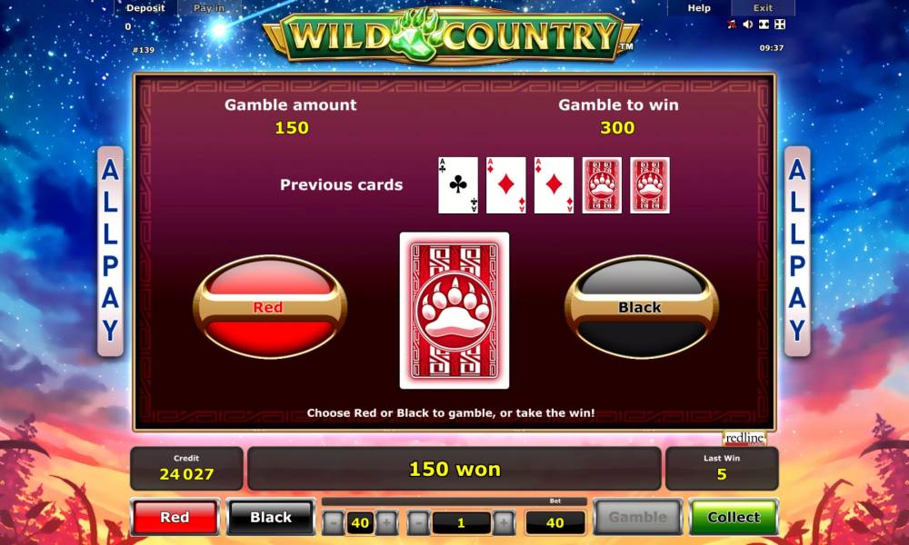Toggle fullscreen with the four-arrows icon
The image size is (909, 545).
pyautogui.click(x=780, y=25)
